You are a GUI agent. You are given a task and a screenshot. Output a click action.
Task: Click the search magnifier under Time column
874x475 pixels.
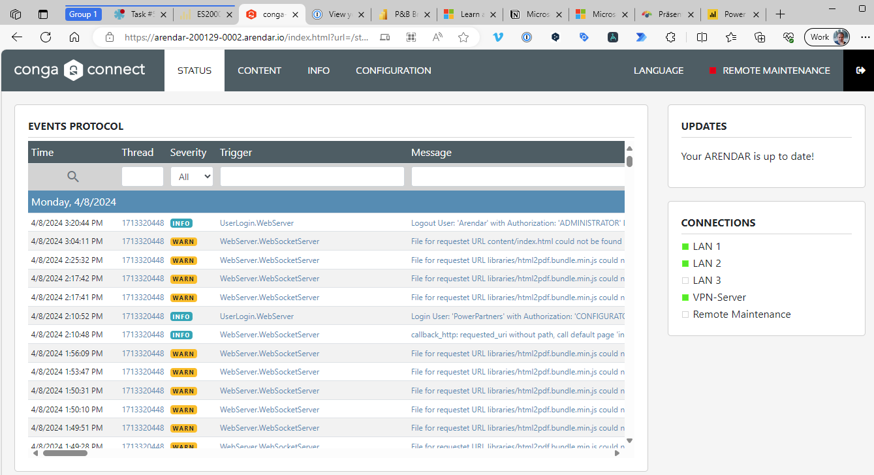coord(73,176)
